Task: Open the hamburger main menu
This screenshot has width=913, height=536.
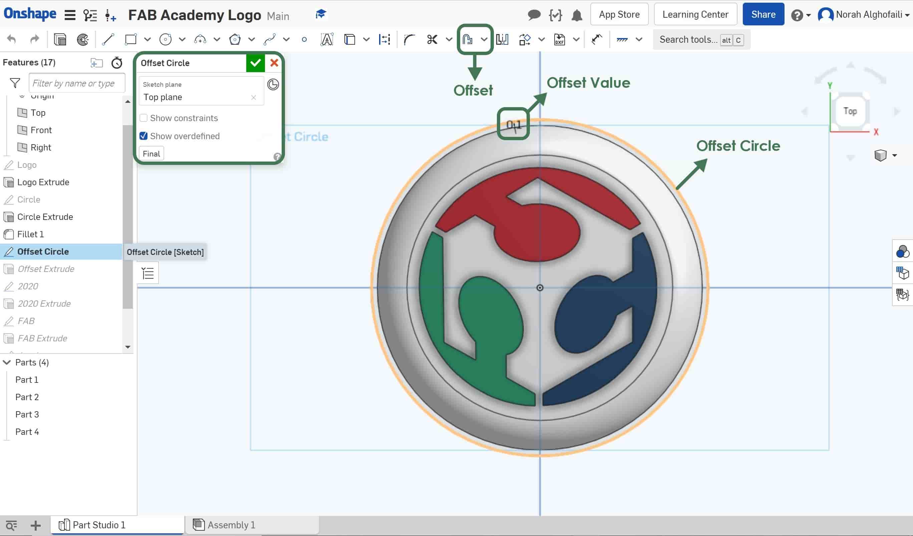Action: click(70, 15)
